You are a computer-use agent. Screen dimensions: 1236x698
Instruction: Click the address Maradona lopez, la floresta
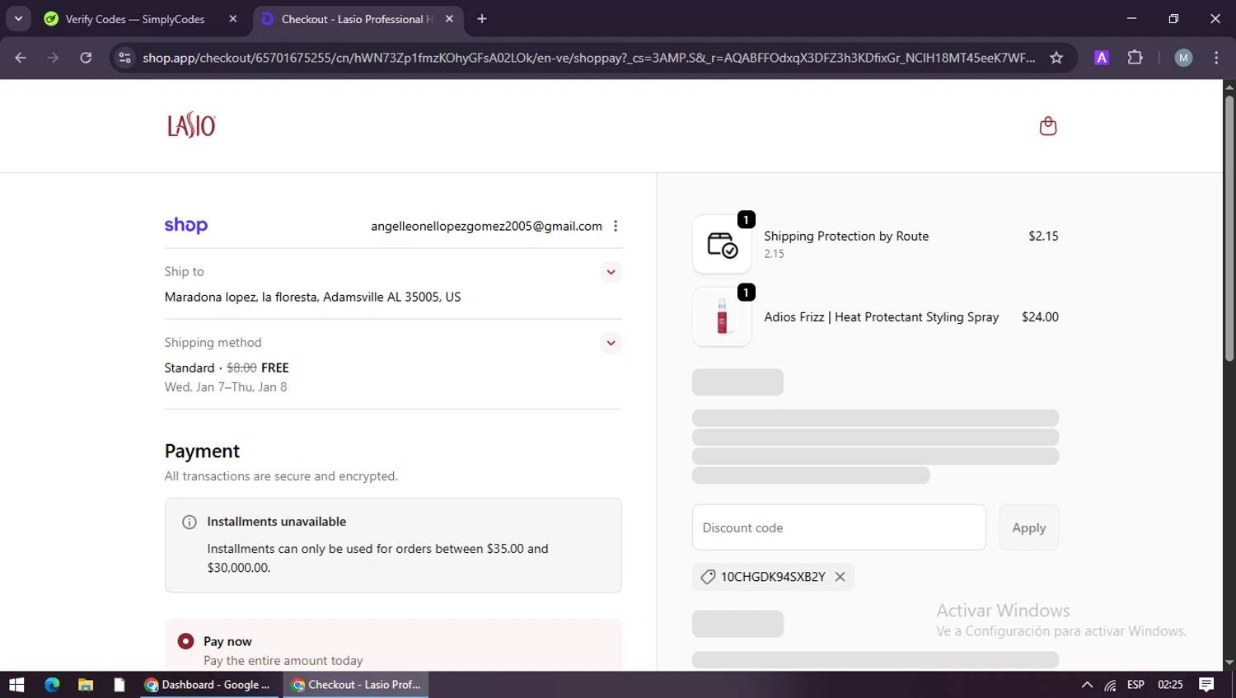tap(313, 297)
